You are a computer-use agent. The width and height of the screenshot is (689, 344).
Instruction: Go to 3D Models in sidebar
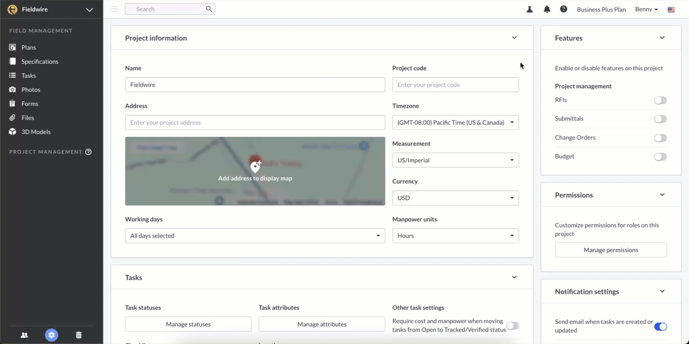click(36, 132)
